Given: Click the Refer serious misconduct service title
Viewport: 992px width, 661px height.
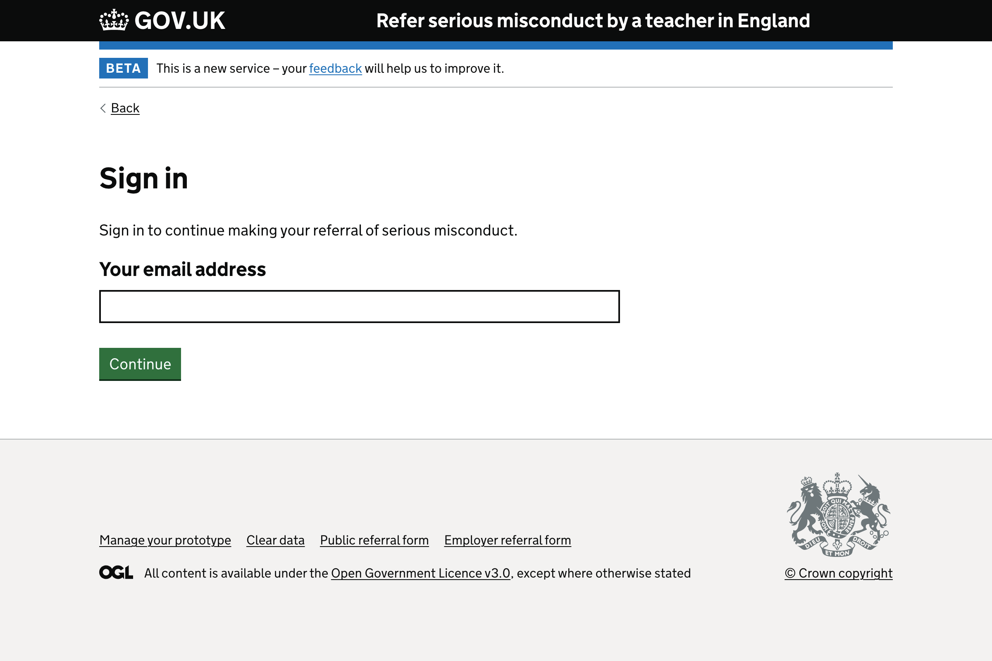Looking at the screenshot, I should (594, 20).
